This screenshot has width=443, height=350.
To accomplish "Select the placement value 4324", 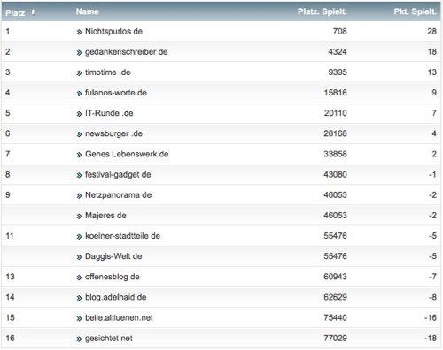I will (x=338, y=52).
